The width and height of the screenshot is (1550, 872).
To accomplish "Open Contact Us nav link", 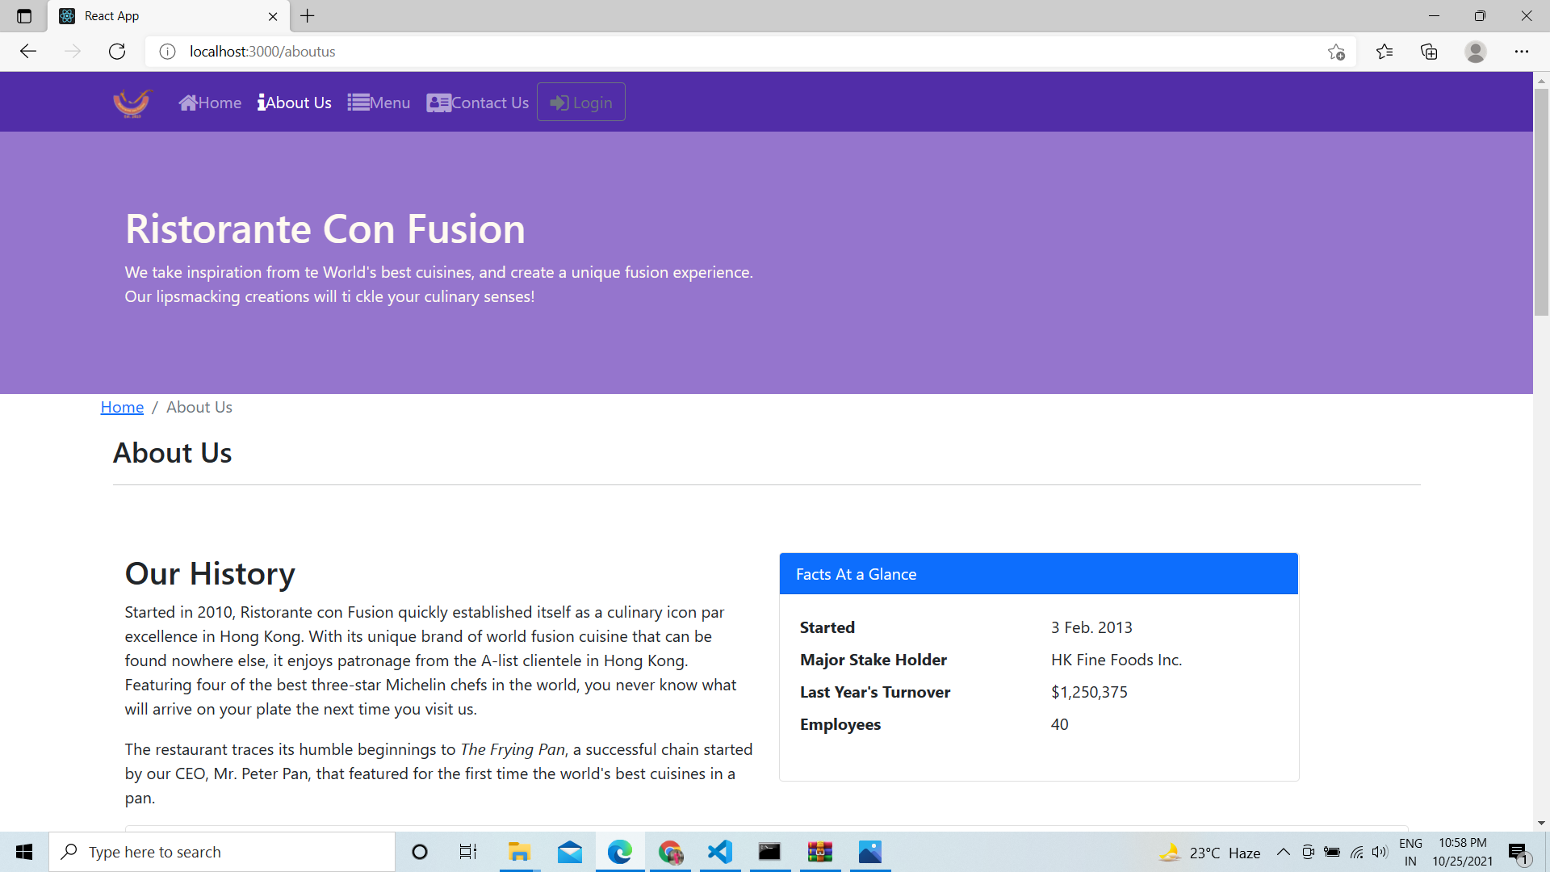I will click(478, 103).
